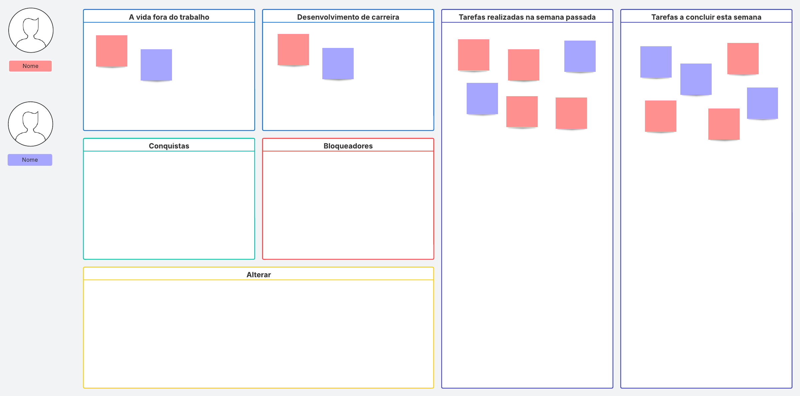
Task: Click the Alterar section title
Action: click(259, 275)
